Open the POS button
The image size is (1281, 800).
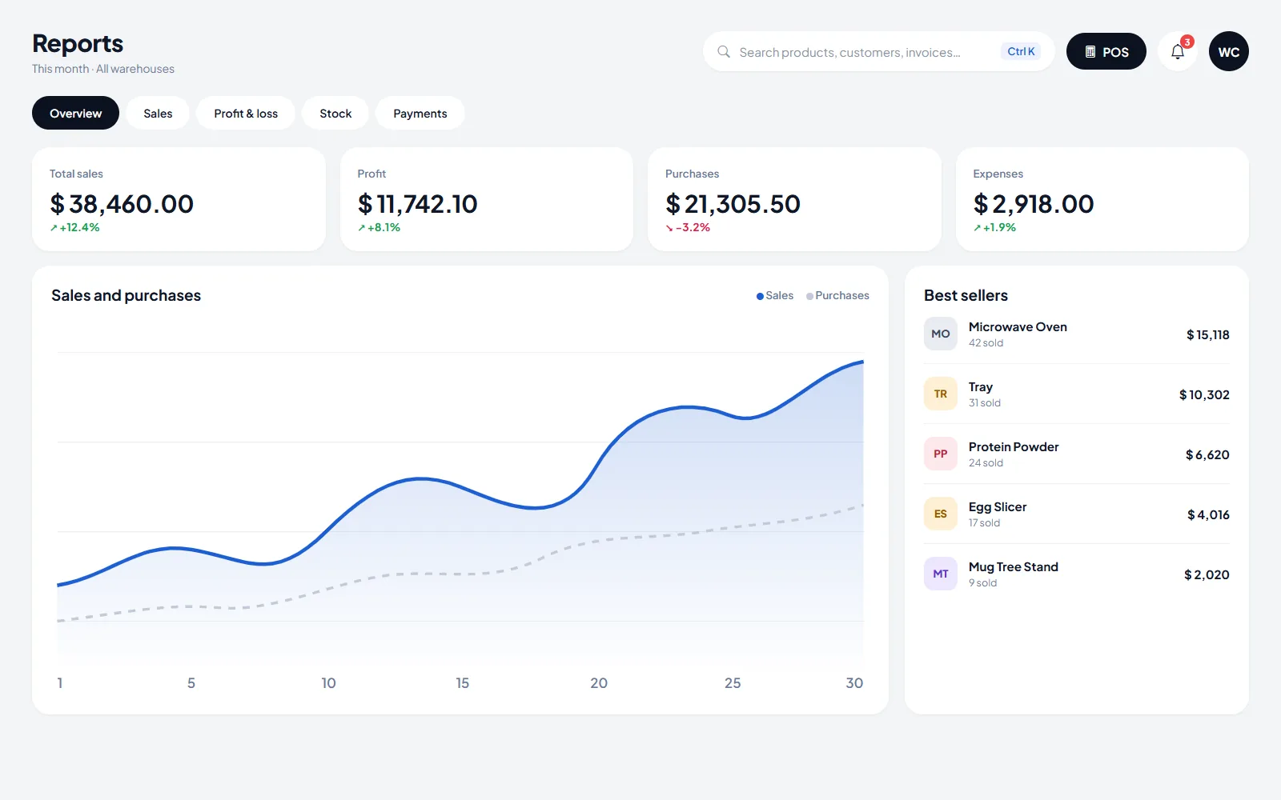(x=1106, y=52)
